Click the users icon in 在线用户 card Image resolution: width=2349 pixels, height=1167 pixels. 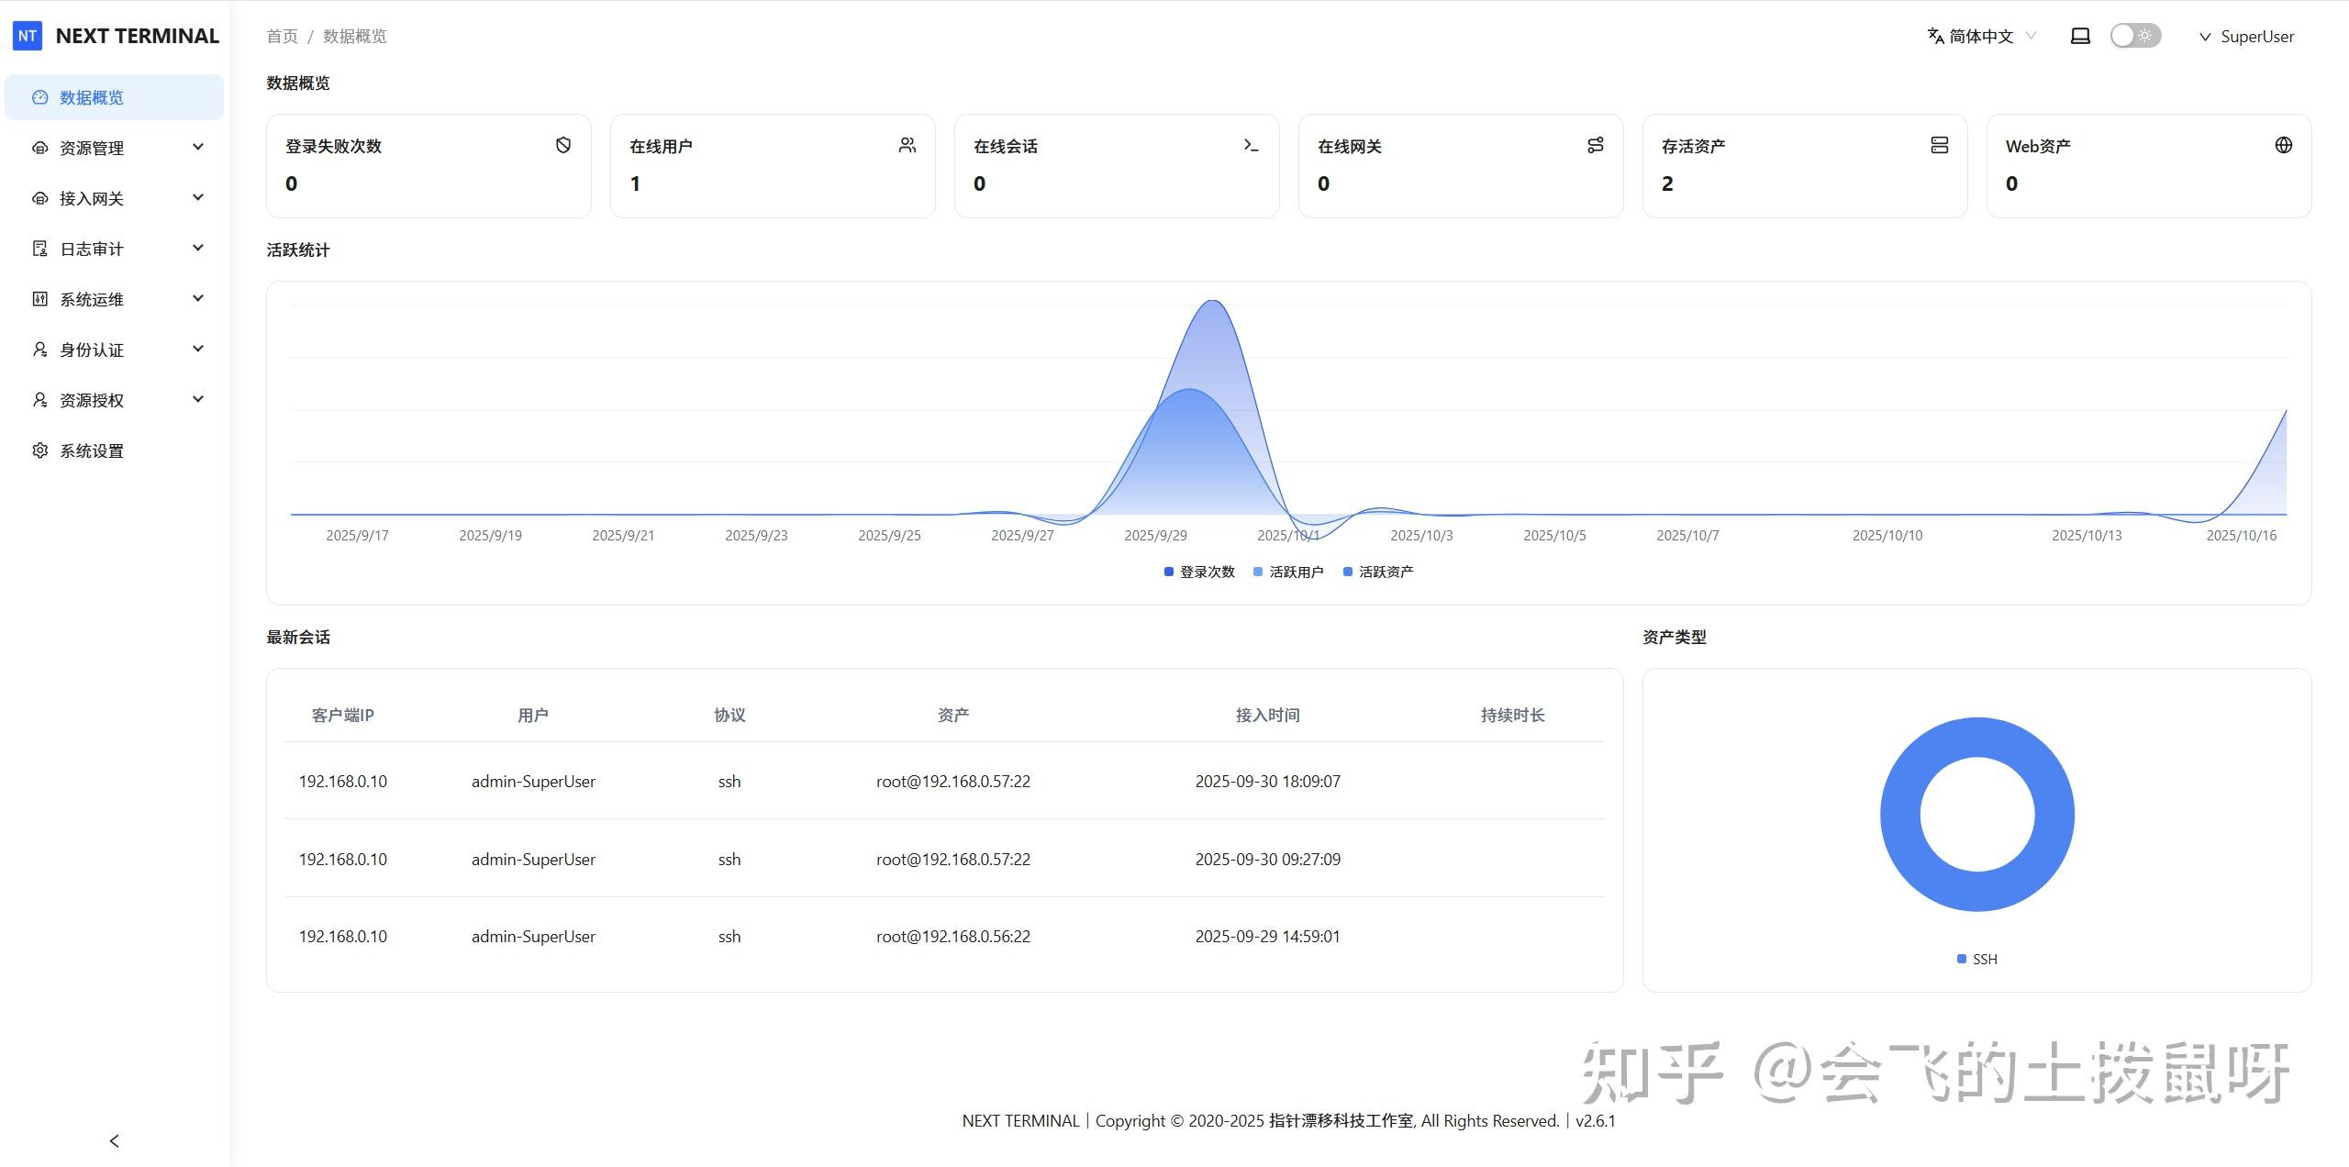tap(907, 145)
